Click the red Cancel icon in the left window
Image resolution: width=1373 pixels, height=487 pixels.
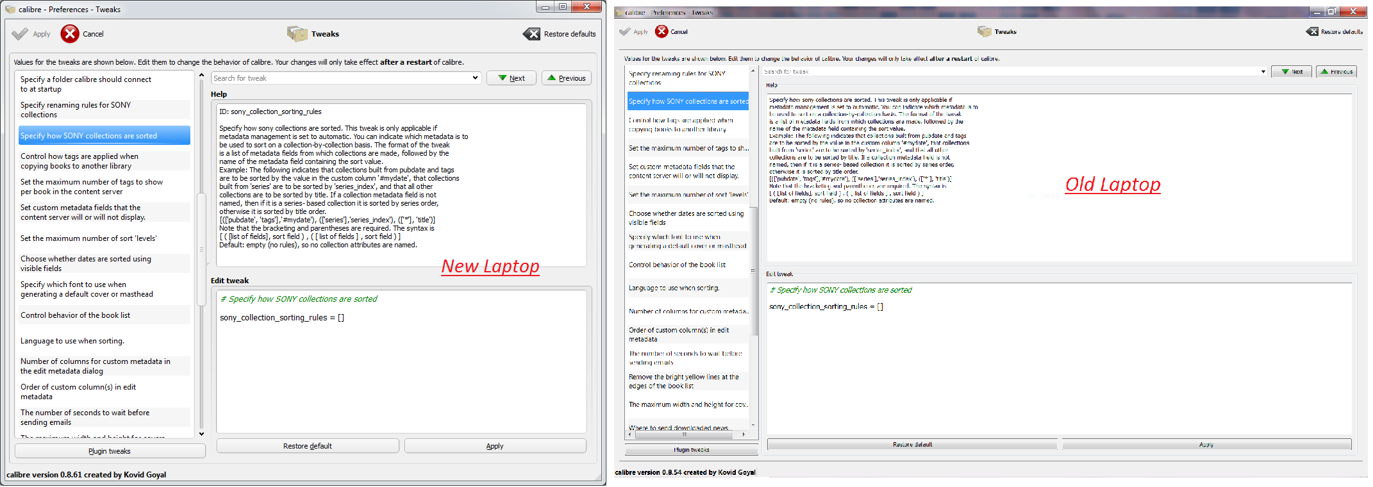click(x=70, y=34)
